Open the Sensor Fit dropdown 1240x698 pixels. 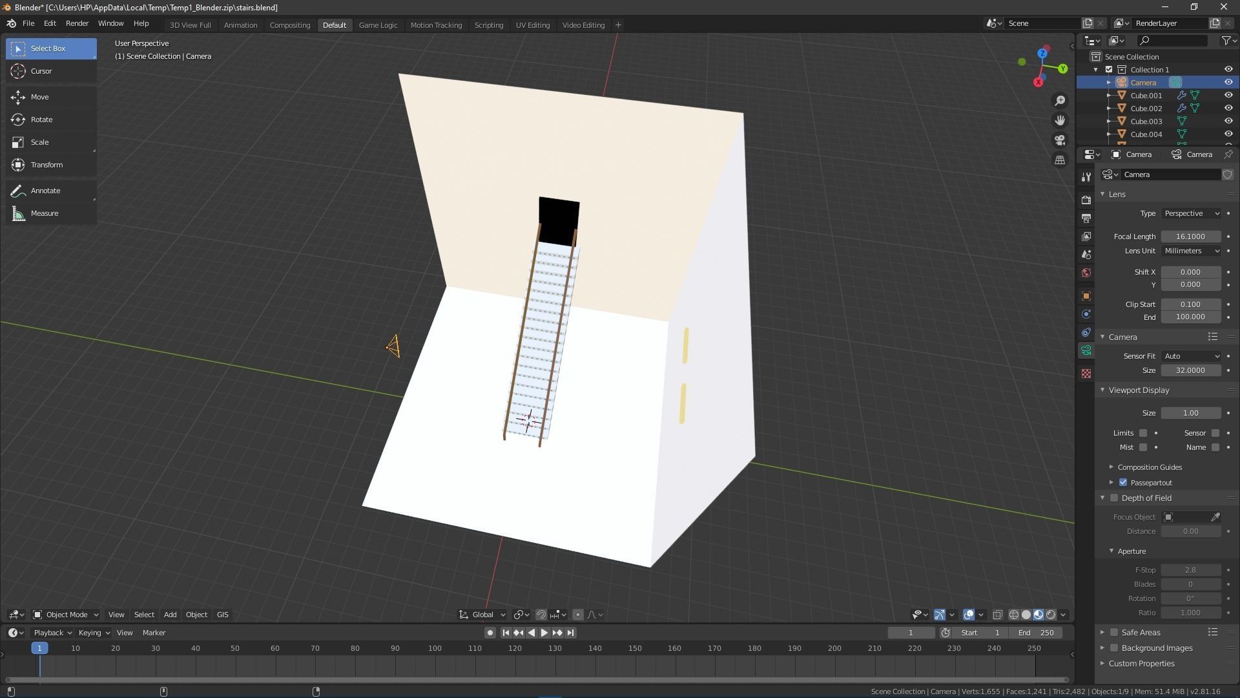tap(1191, 356)
